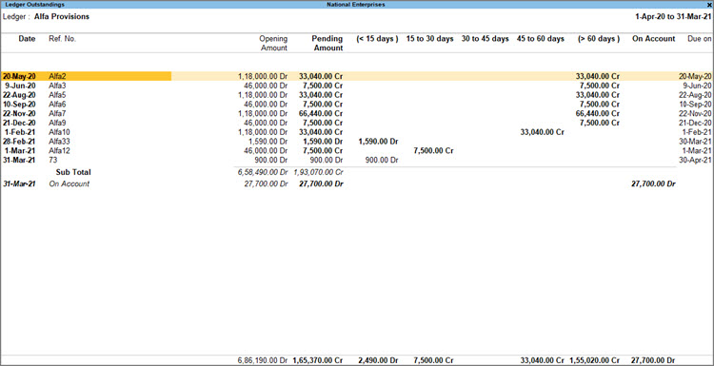
Task: Click the date 1-Mar-21 in Date column
Action: [x=21, y=150]
